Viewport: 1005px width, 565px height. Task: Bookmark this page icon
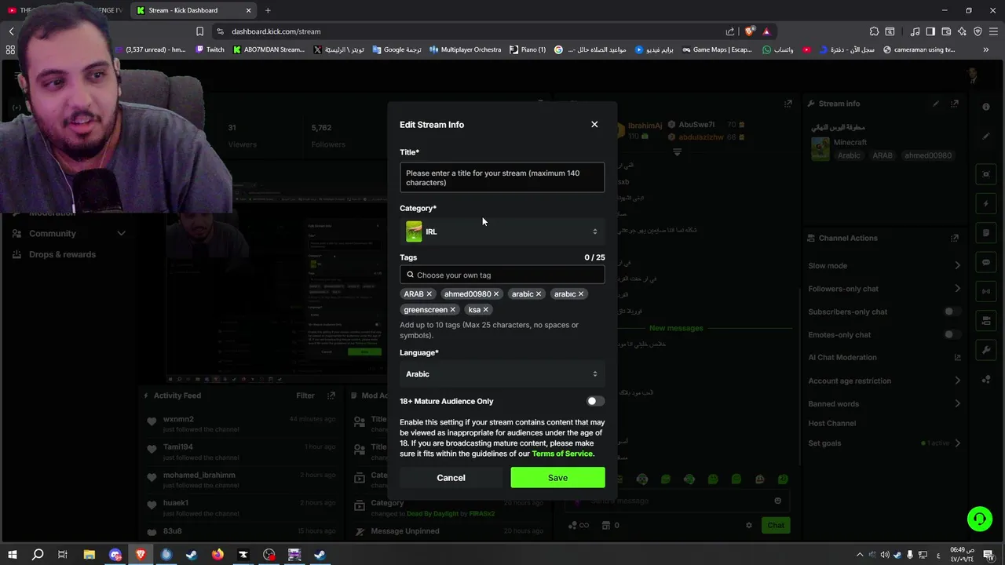(x=199, y=31)
